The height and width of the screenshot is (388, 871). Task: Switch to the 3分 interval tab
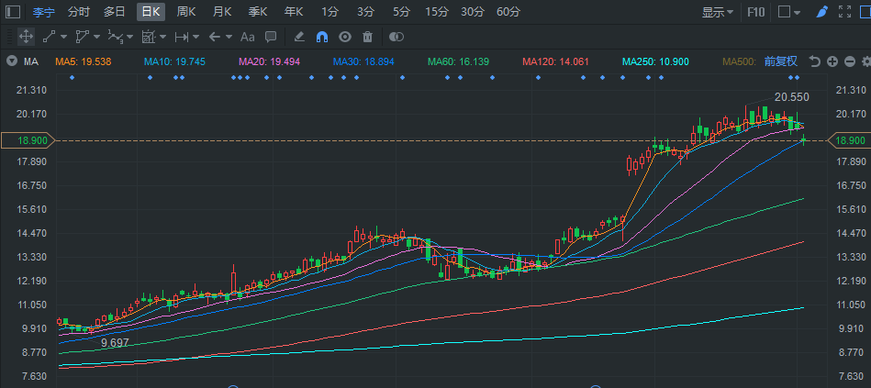point(365,12)
